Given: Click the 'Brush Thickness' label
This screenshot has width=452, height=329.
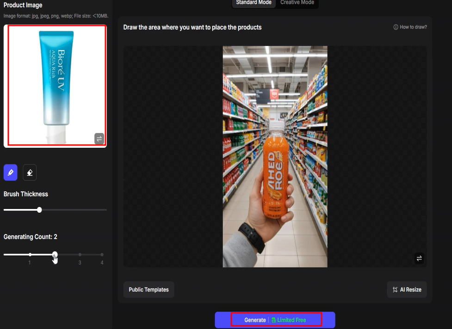Looking at the screenshot, I should 25,194.
